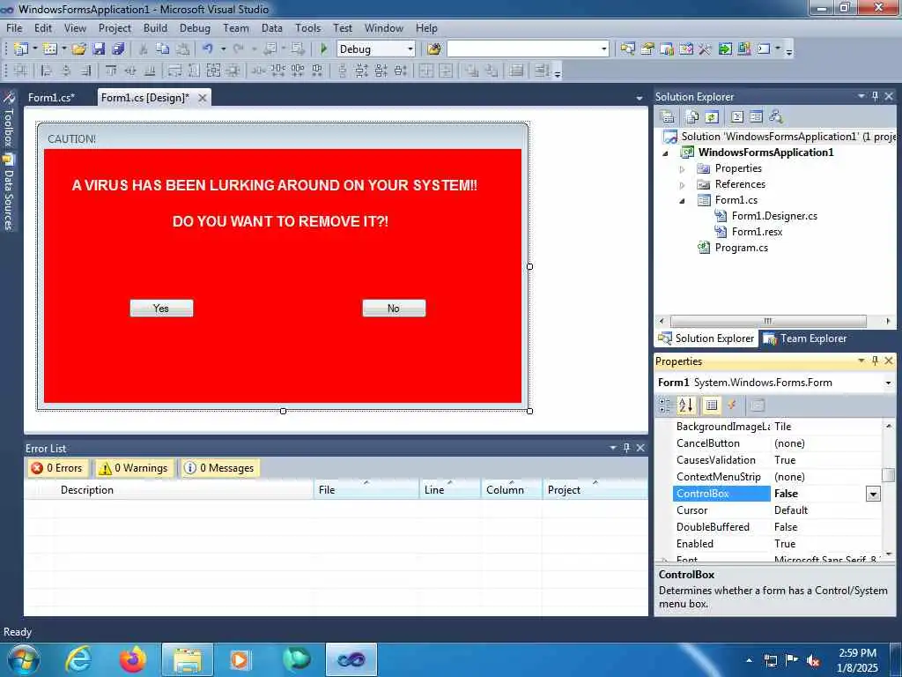Viewport: 902px width, 677px height.
Task: Toggle Properties list view button
Action: pyautogui.click(x=712, y=405)
